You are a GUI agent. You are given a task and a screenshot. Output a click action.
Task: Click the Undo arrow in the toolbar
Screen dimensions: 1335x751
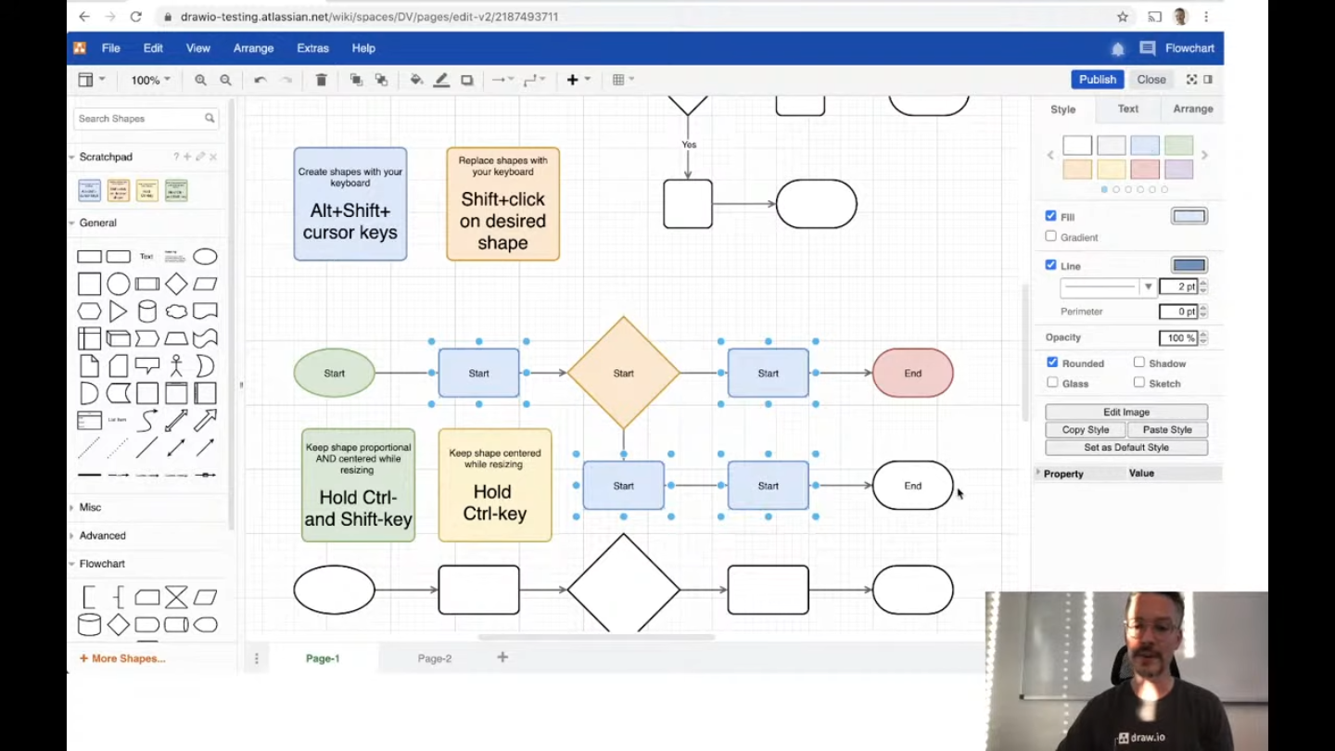tap(260, 80)
